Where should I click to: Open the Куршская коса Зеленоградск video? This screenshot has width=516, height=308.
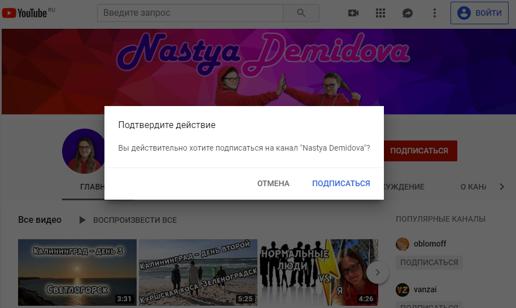click(x=198, y=272)
